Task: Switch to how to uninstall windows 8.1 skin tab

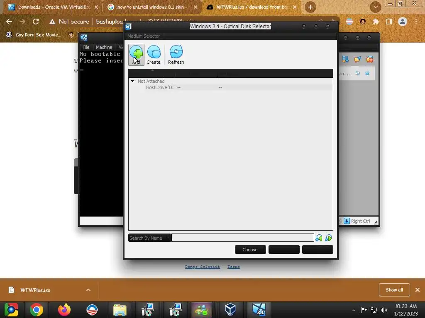Action: pos(152,7)
